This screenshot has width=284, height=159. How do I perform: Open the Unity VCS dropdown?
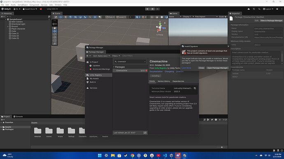[x=52, y=9]
